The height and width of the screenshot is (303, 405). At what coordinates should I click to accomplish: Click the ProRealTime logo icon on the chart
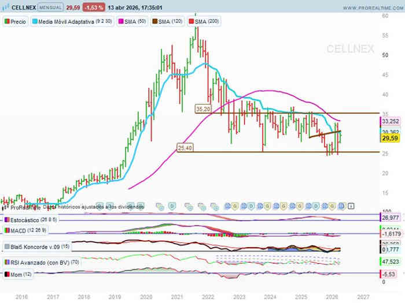(x=6, y=206)
